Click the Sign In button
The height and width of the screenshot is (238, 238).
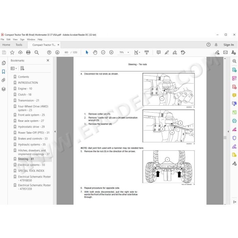click(x=228, y=45)
